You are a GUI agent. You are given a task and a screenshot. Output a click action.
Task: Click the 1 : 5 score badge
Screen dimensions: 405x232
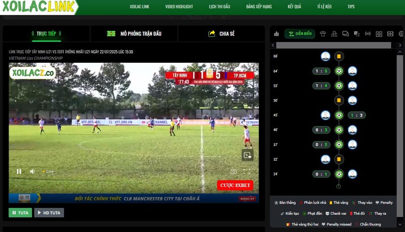point(321,71)
